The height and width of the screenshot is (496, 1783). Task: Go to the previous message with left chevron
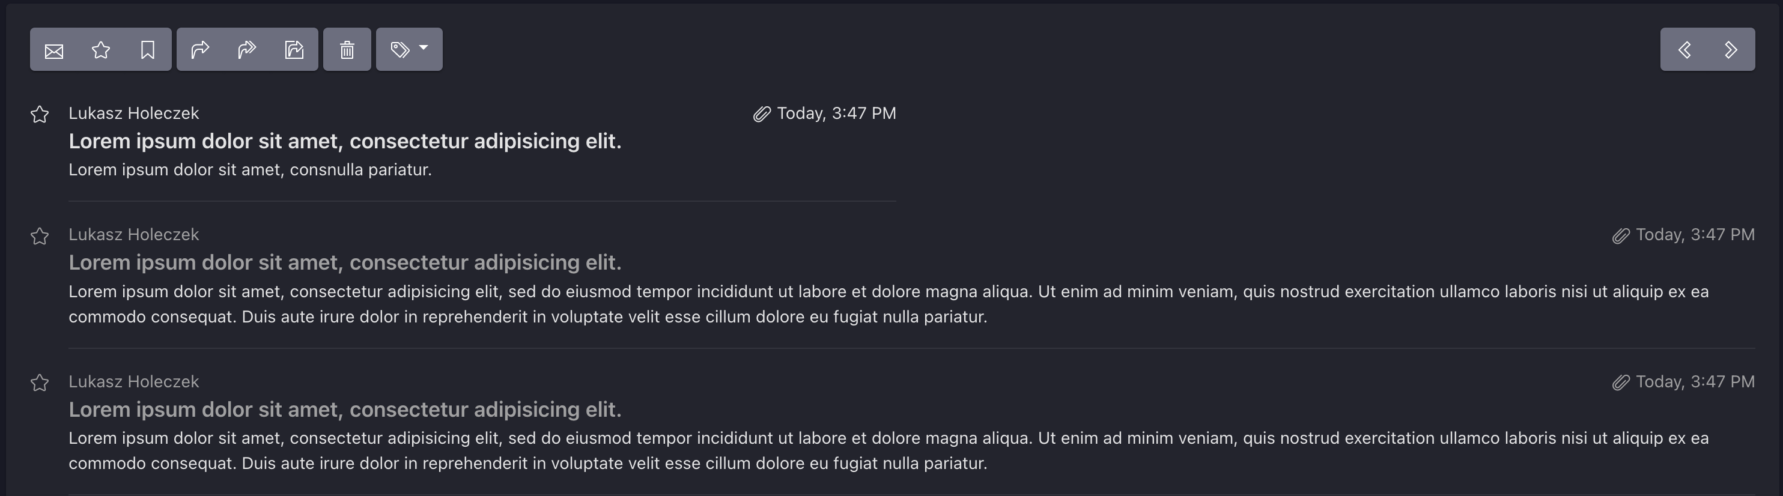coord(1683,49)
